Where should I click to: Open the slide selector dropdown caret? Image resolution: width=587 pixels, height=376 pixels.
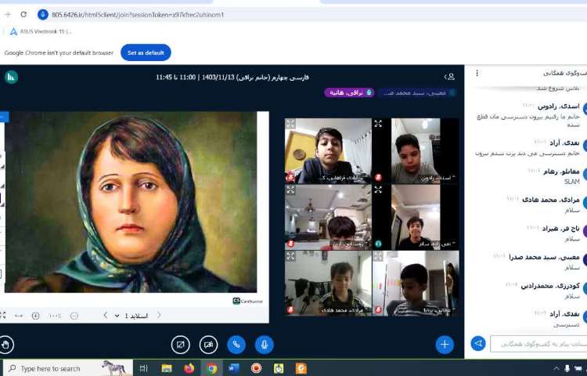click(x=117, y=316)
